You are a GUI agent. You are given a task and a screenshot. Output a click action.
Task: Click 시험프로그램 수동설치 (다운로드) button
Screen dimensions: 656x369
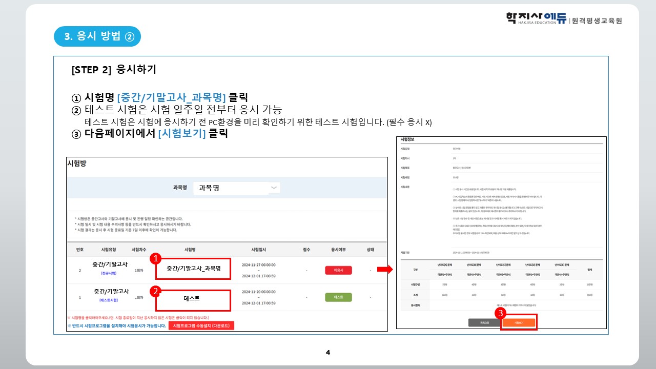[201, 326]
